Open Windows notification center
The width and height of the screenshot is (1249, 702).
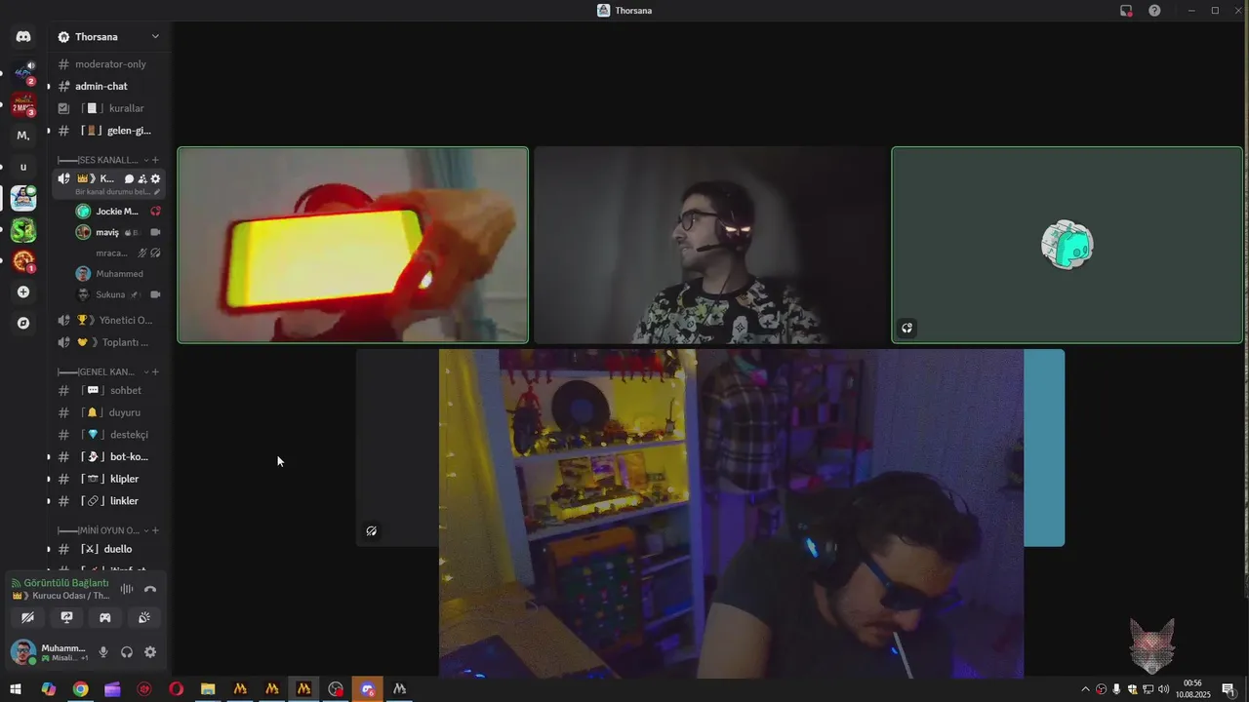[1228, 689]
